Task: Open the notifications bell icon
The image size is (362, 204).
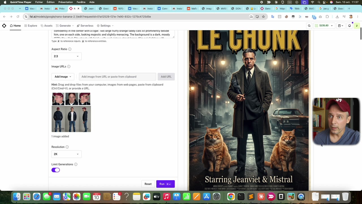Action: [x=350, y=26]
